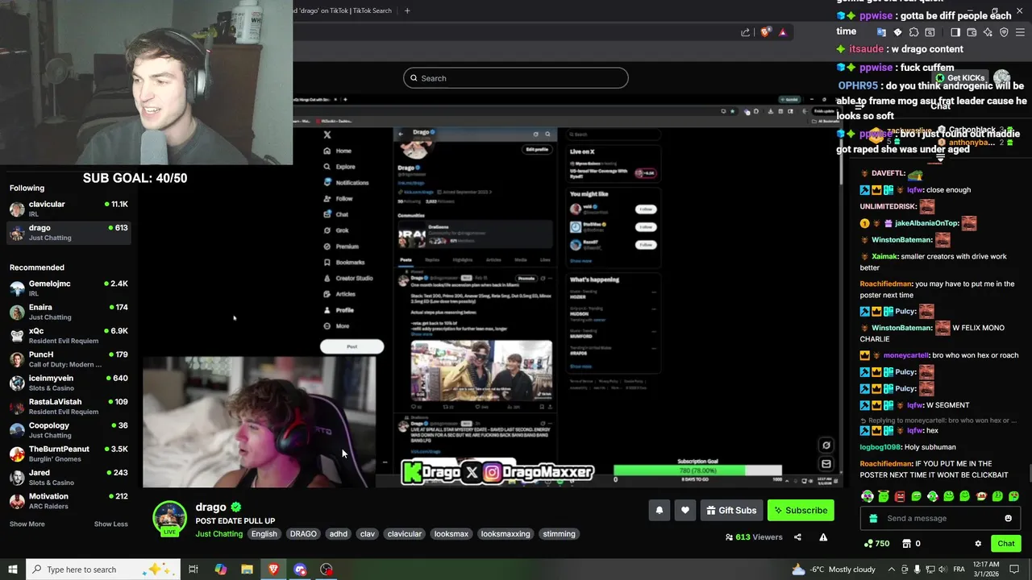This screenshot has height=580, width=1032.
Task: Click the 750 kicks points icon
Action: (x=868, y=544)
